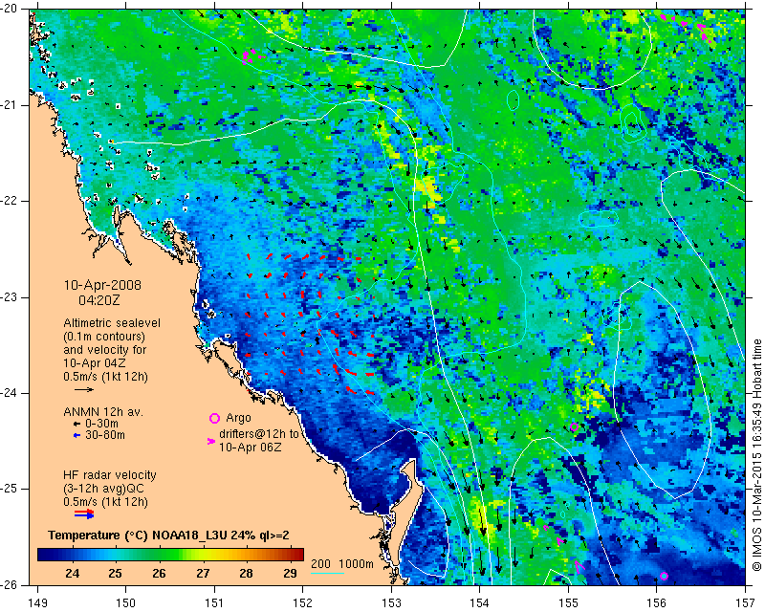
Task: Click the 'ANMN 12h av.' legend heading
Action: point(103,412)
